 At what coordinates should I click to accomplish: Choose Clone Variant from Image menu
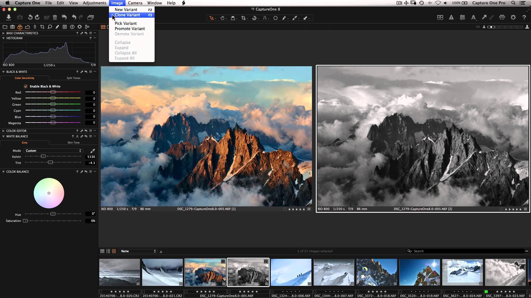click(x=127, y=15)
